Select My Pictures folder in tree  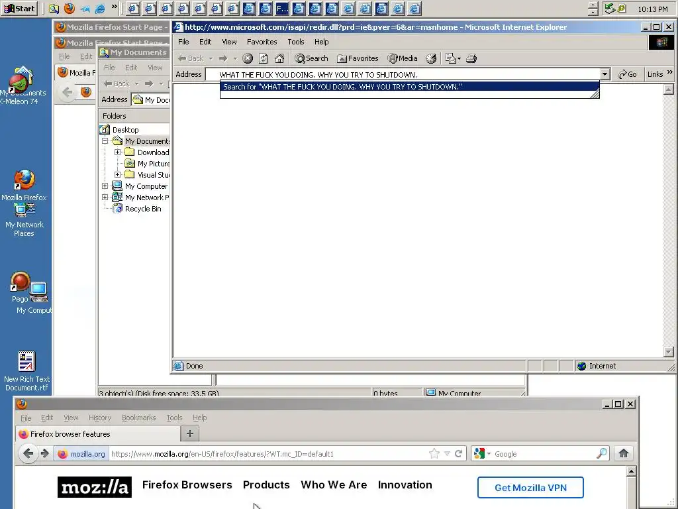coord(147,164)
